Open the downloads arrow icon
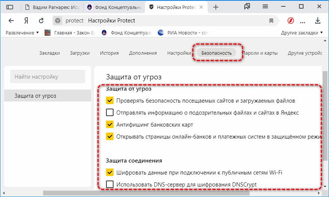The width and height of the screenshot is (329, 197). 318,21
